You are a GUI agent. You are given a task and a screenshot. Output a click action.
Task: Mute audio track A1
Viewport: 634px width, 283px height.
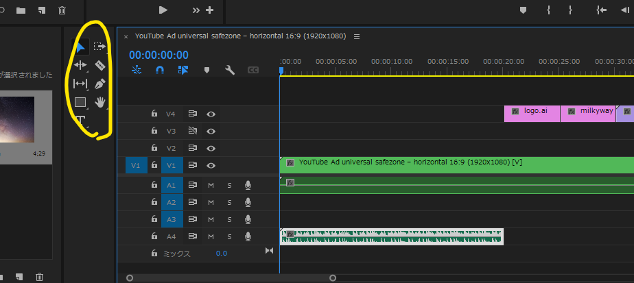click(211, 185)
